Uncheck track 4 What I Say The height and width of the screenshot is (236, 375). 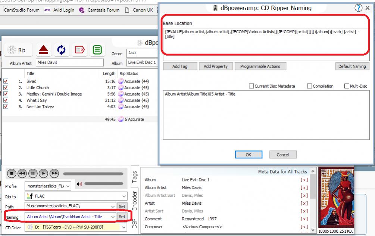point(6,100)
